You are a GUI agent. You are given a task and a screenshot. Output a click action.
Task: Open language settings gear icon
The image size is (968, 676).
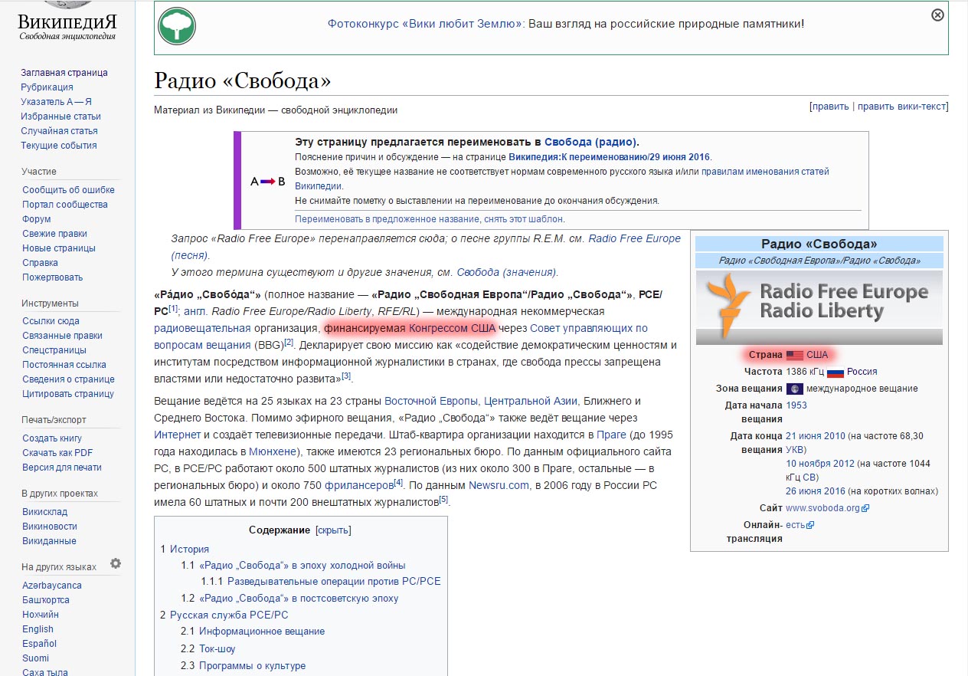click(x=116, y=563)
